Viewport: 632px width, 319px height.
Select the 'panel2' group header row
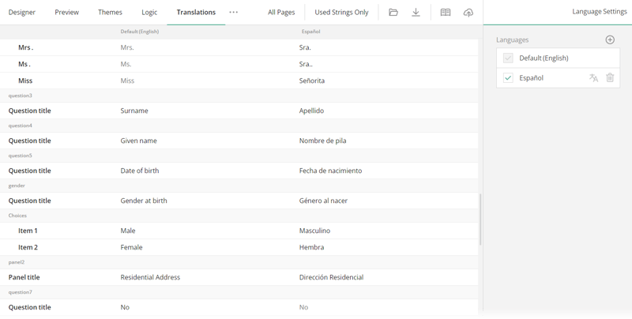239,262
